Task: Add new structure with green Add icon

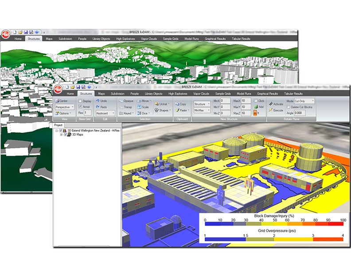Action: coord(259,107)
